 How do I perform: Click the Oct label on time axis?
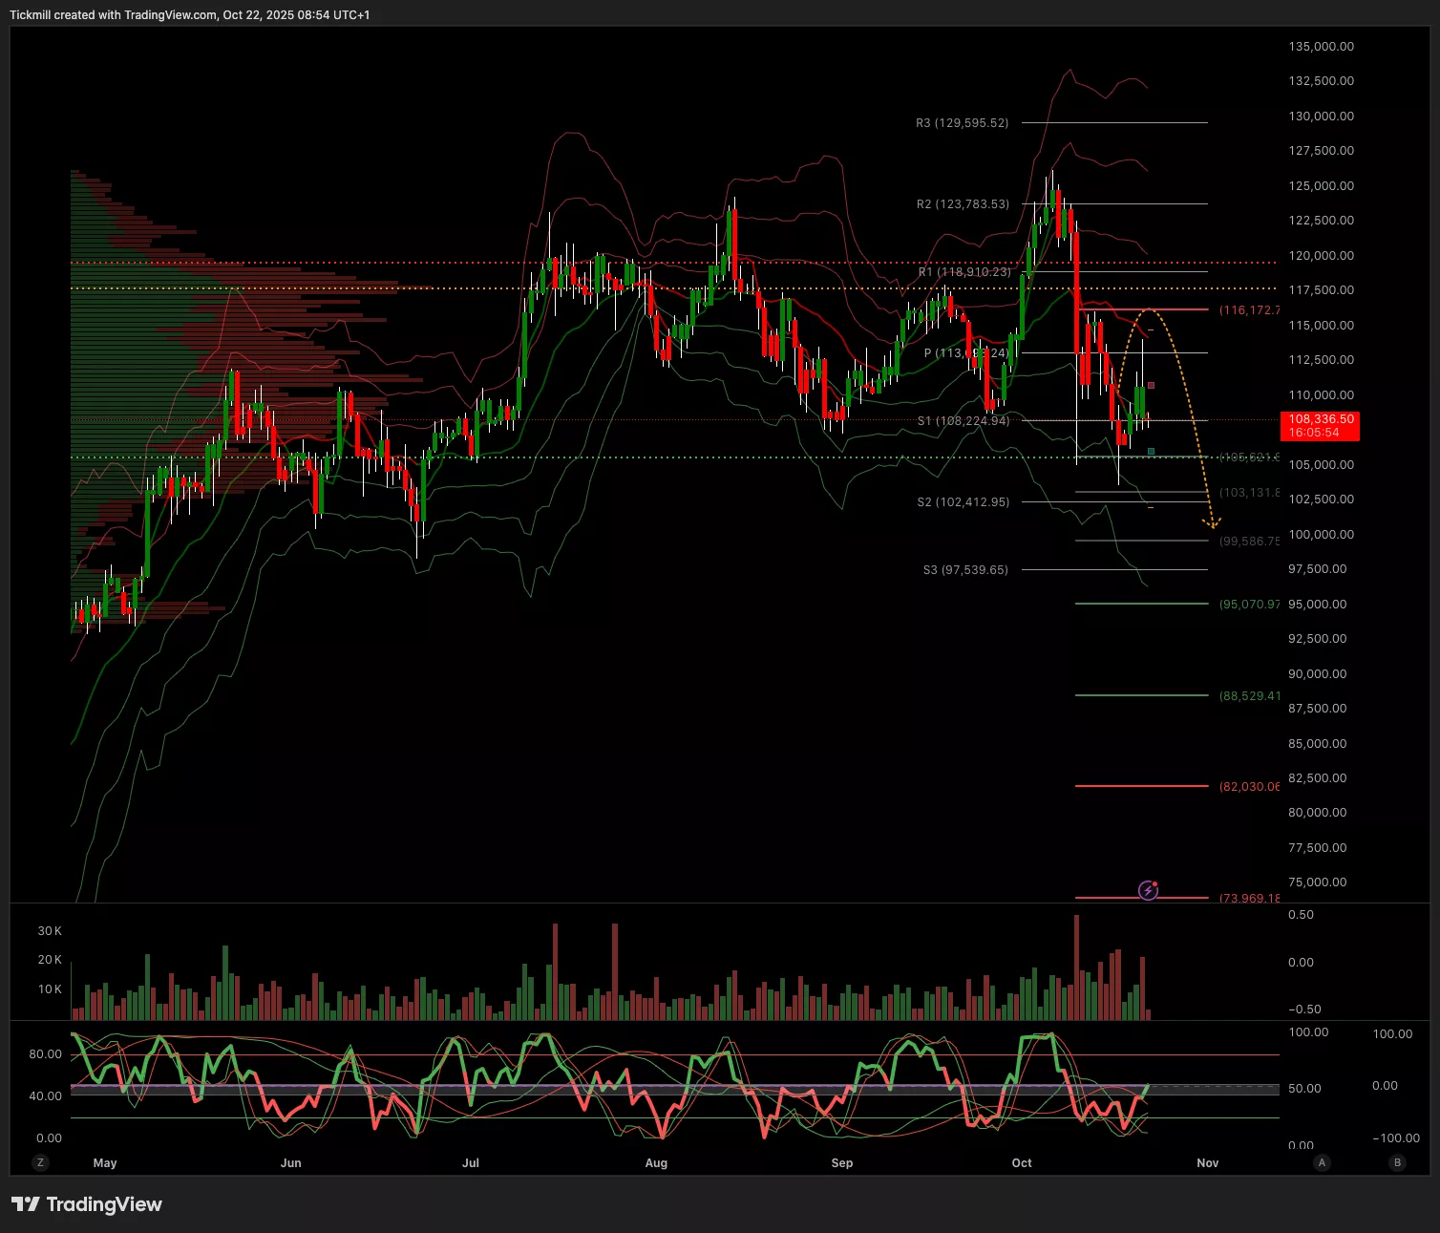(1022, 1162)
